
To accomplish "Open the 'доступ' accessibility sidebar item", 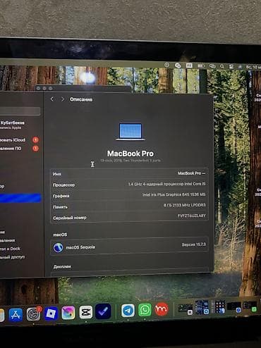I will 13,257.
